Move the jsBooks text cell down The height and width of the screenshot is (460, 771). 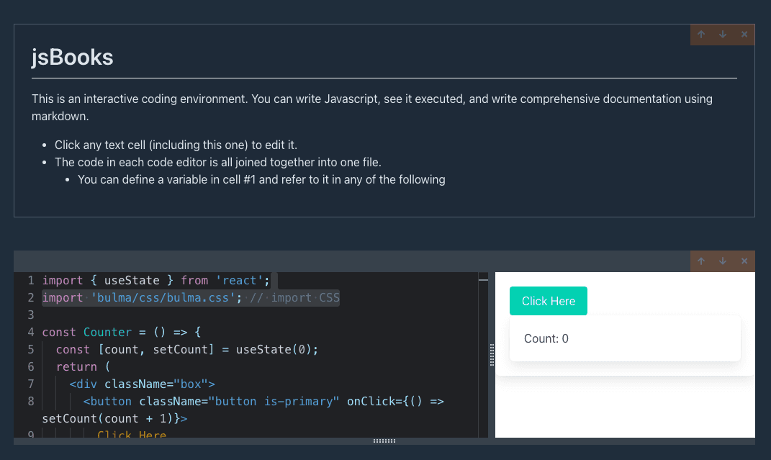click(723, 35)
